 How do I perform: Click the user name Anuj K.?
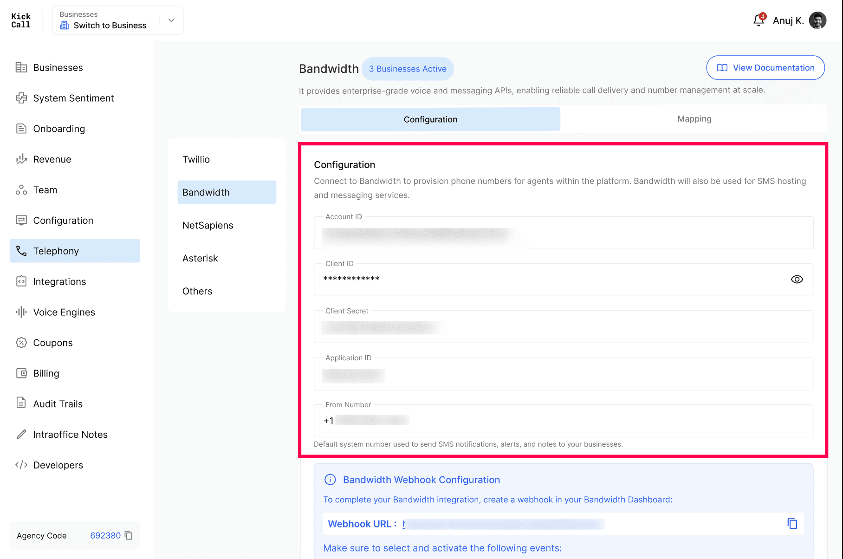(x=788, y=20)
